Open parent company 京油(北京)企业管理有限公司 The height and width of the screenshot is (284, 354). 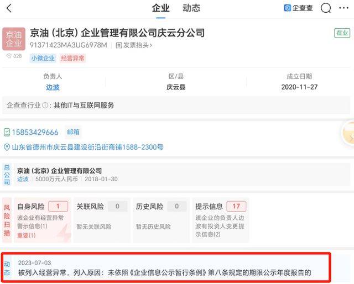point(60,171)
